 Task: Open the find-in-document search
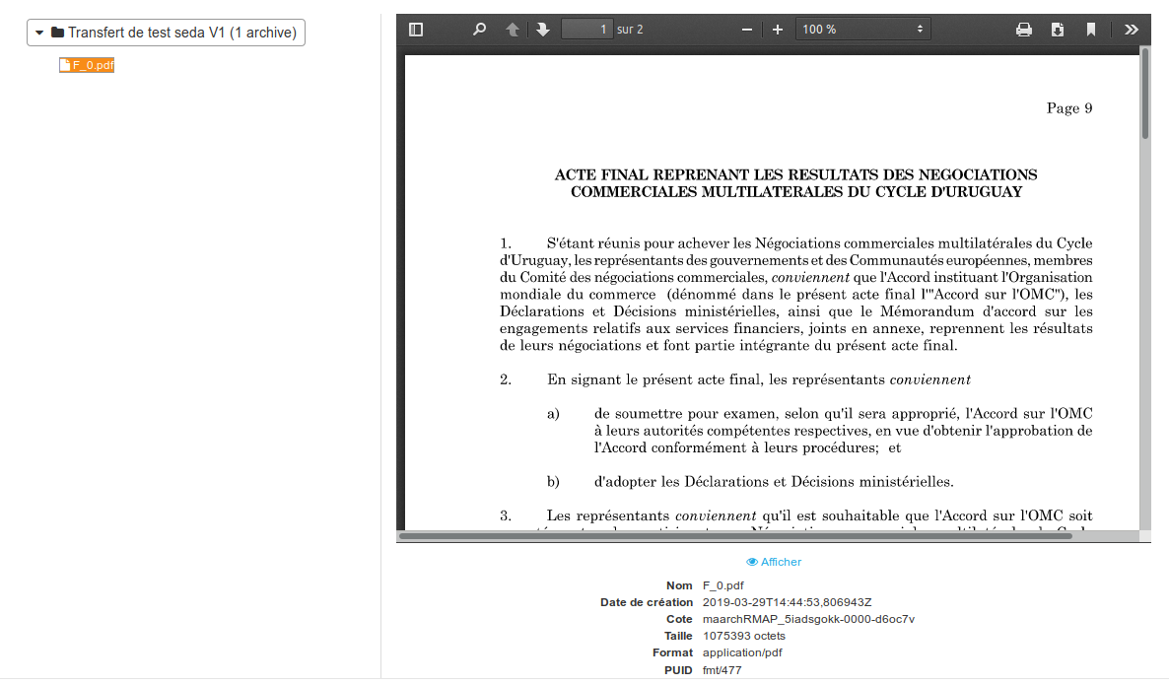(479, 29)
